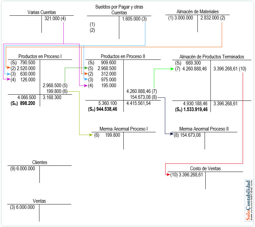This screenshot has height=227, width=255.
Task: Select the Almacén de Materiales heading
Action: (197, 12)
